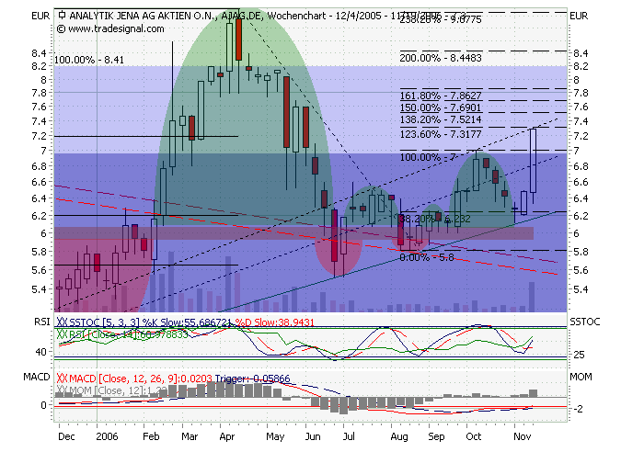Click the 2006 marker on the time axis
This screenshot has width=621, height=452.
click(109, 439)
